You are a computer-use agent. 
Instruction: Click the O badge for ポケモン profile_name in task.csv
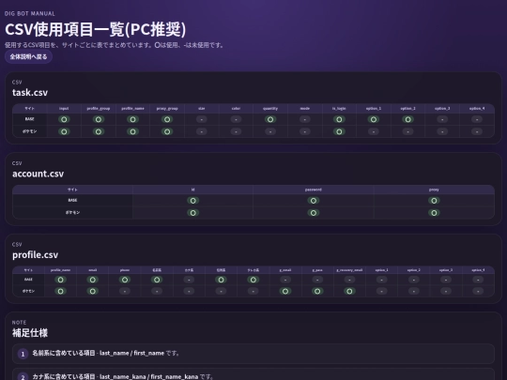(132, 131)
